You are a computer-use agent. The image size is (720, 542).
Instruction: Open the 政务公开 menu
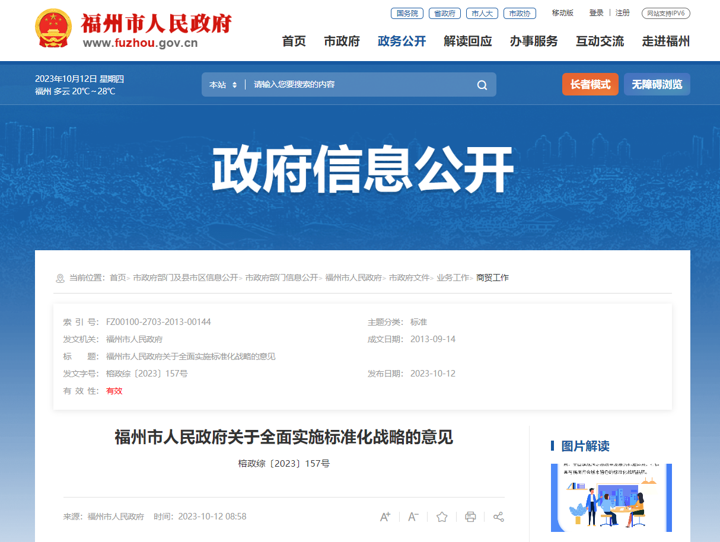click(x=402, y=42)
